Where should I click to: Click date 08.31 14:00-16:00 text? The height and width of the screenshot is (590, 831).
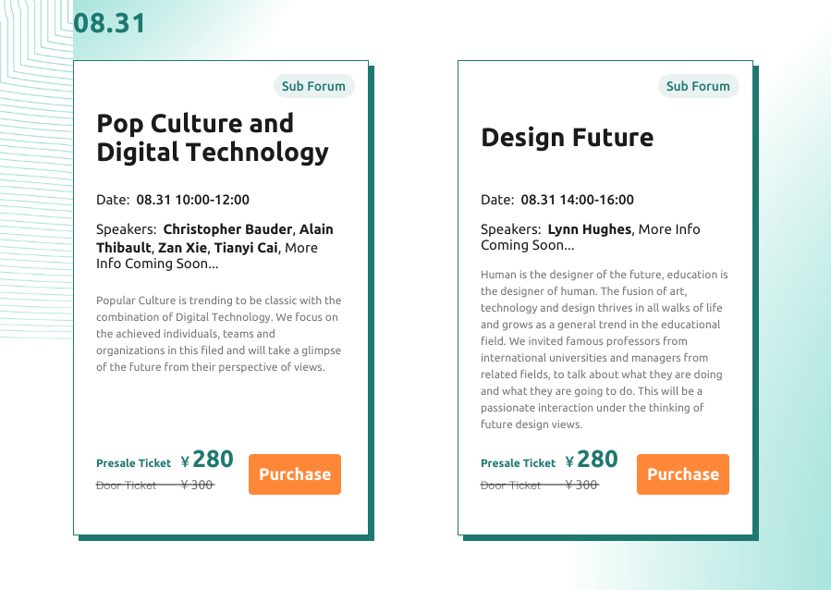point(577,200)
